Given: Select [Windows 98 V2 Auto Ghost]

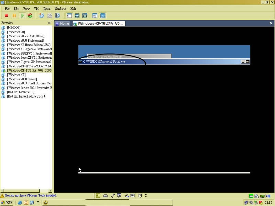Looking at the screenshot, I should pos(25,36).
